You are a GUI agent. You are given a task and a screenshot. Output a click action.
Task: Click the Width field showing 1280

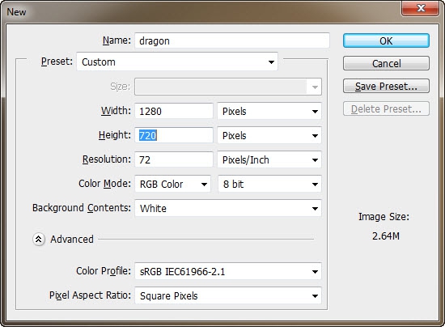(x=174, y=111)
